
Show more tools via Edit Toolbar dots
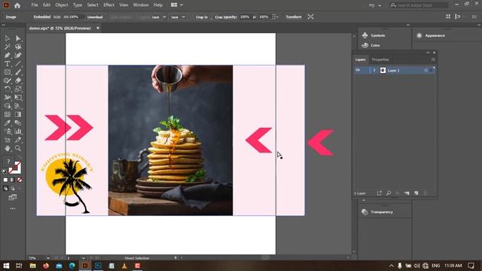13,209
